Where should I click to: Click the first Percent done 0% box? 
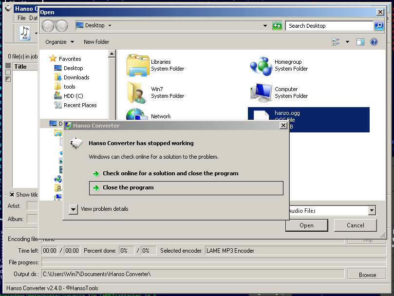pos(127,251)
